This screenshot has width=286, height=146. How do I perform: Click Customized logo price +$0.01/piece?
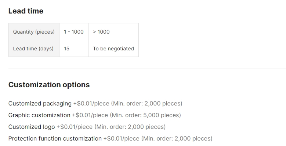75,127
